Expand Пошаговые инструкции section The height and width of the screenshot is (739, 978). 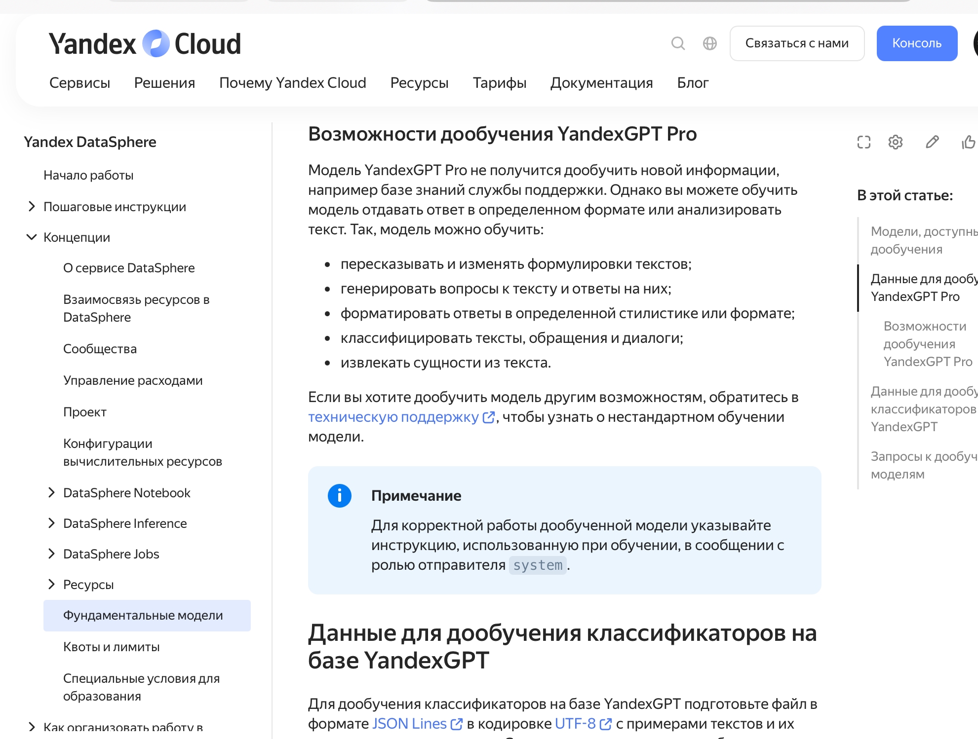[x=32, y=206]
